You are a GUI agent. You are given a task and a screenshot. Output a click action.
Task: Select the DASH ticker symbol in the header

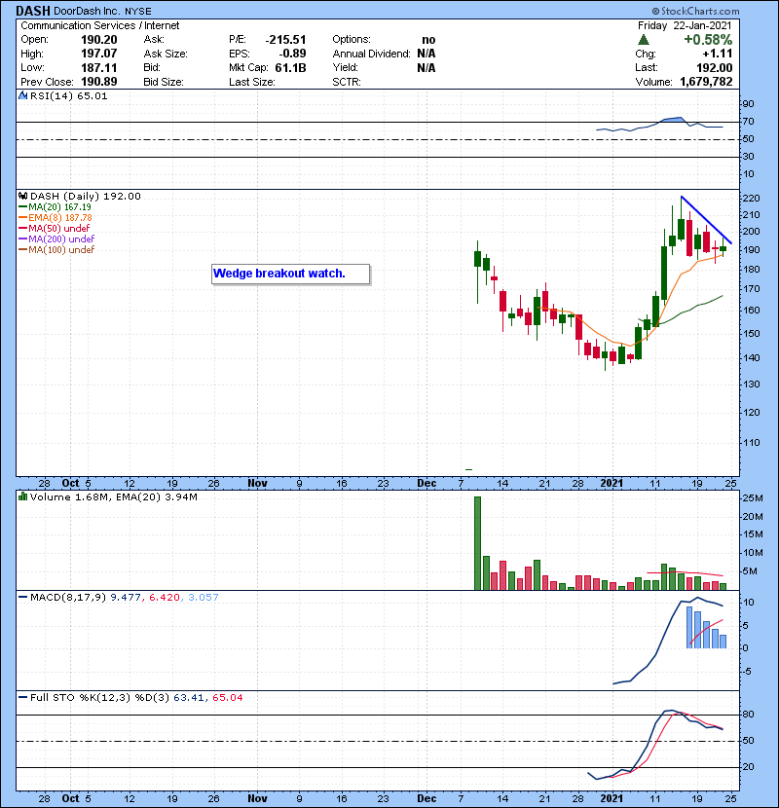pyautogui.click(x=33, y=11)
